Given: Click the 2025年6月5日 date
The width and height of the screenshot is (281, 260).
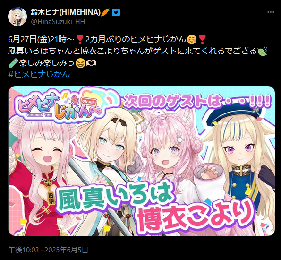Looking at the screenshot, I should click(66, 250).
